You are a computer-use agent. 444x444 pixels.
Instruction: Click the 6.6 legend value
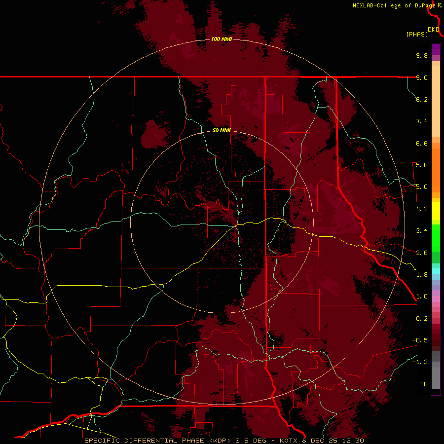[x=422, y=143]
